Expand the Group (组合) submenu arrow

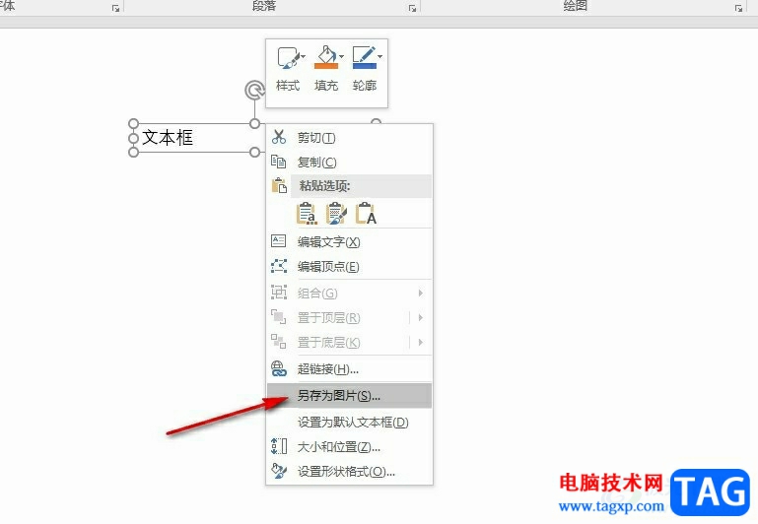[x=421, y=293]
